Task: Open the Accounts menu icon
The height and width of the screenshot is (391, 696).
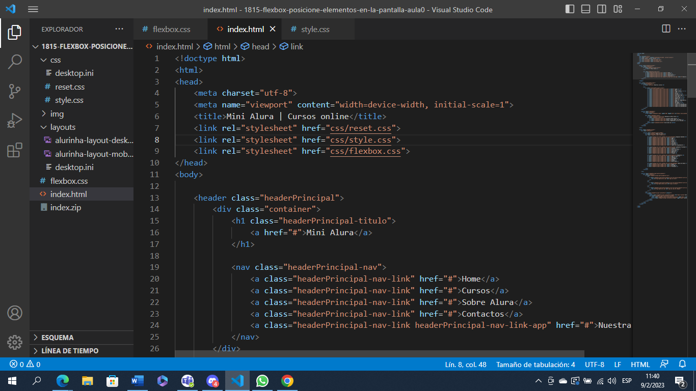Action: (15, 313)
